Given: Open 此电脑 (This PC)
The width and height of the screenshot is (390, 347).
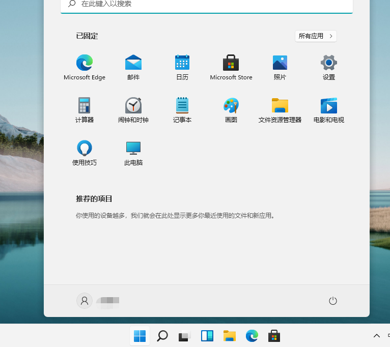Looking at the screenshot, I should coord(133,149).
